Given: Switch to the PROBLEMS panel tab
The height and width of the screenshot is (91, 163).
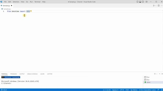Looking at the screenshot, I should pos(13,74).
